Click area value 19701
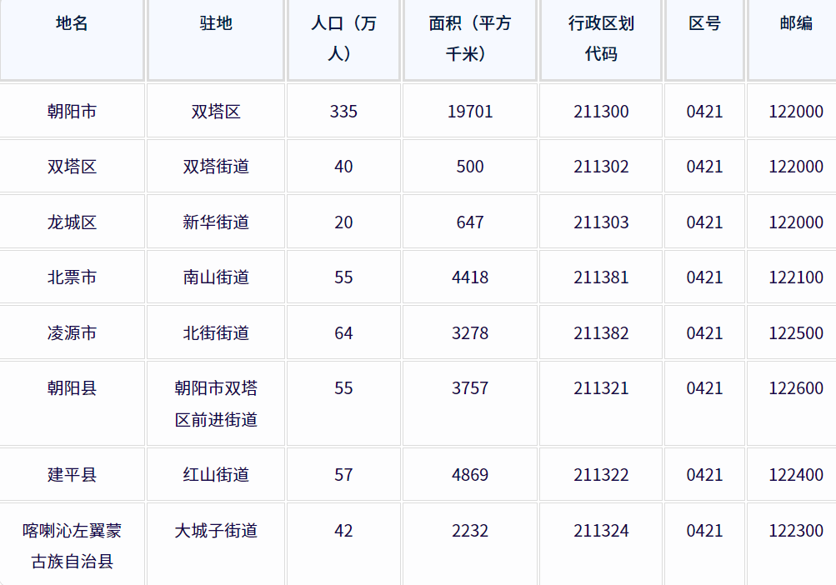Image resolution: width=836 pixels, height=585 pixels. (470, 111)
